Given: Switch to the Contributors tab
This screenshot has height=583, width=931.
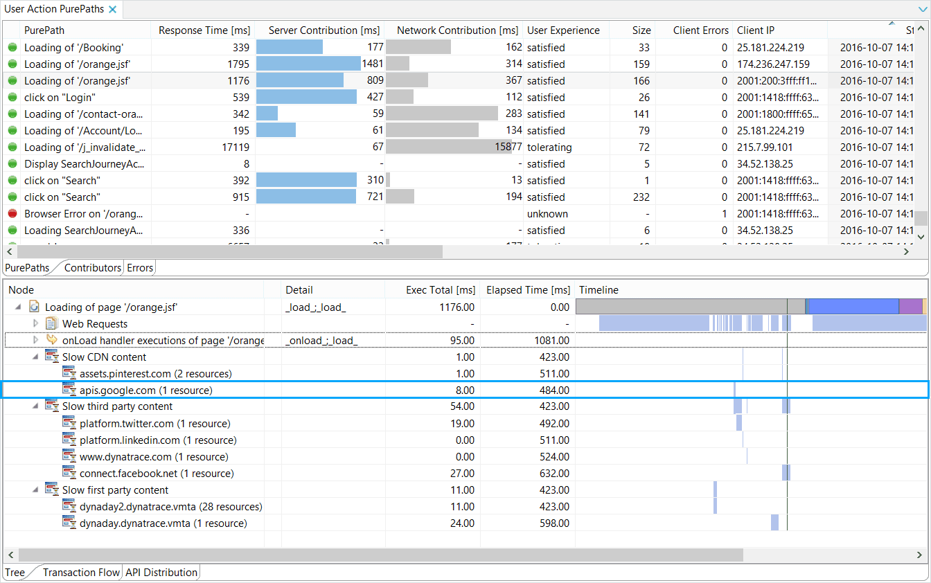Looking at the screenshot, I should pos(92,268).
